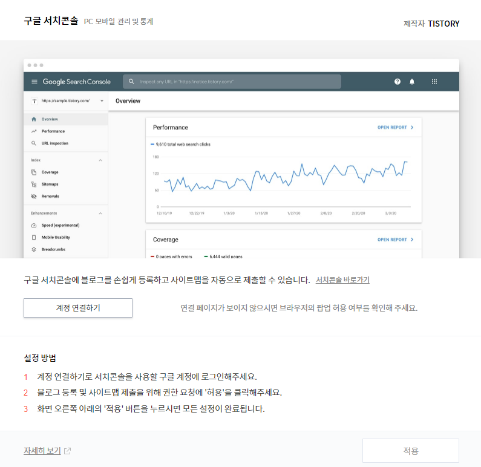The width and height of the screenshot is (481, 467).
Task: Open the Google apps grid icon
Action: (x=434, y=82)
